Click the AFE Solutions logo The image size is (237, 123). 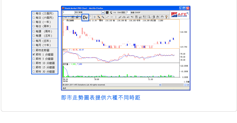tap(180, 15)
